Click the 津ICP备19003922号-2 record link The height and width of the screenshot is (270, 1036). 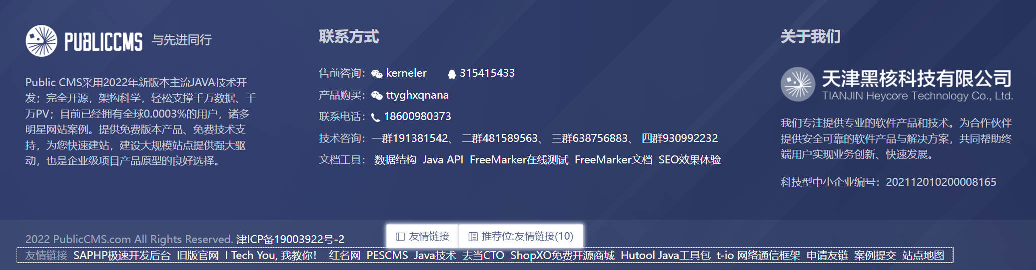pyautogui.click(x=290, y=239)
